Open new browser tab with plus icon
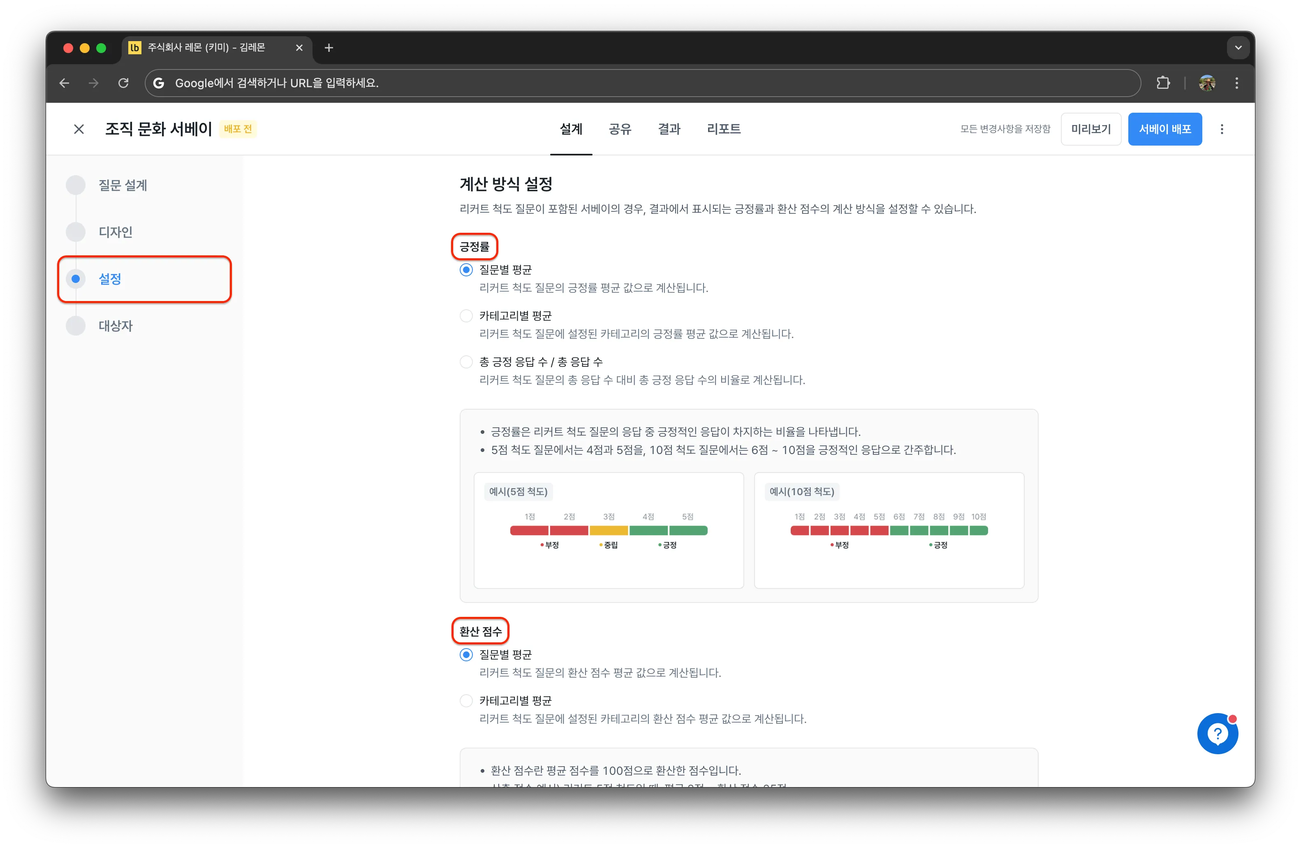The image size is (1301, 848). click(329, 48)
